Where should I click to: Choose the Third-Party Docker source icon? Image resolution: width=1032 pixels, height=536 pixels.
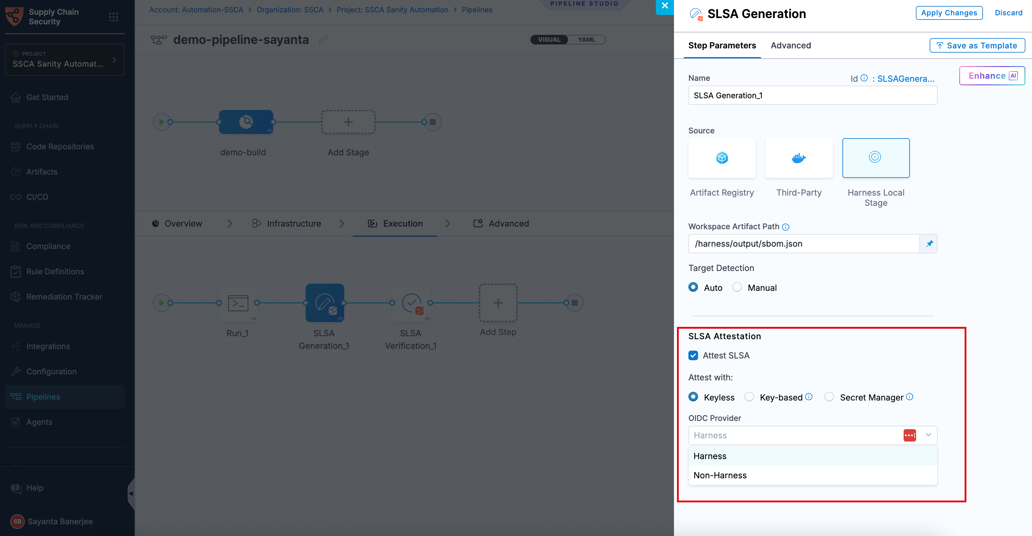799,158
